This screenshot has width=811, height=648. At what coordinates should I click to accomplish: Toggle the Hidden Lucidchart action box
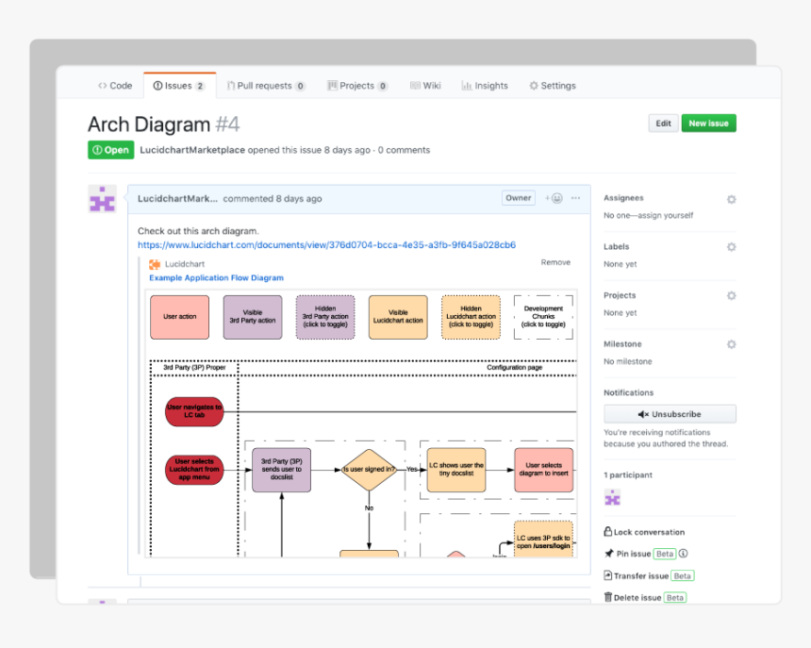click(x=471, y=317)
